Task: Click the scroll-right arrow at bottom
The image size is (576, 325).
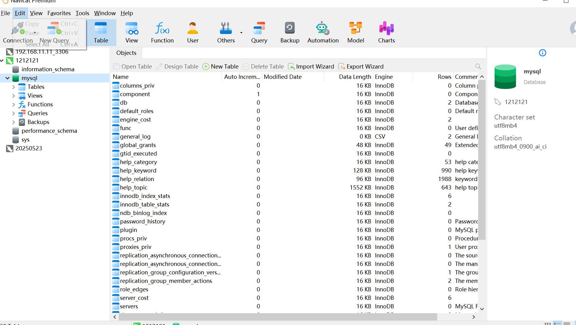Action: pos(474,317)
